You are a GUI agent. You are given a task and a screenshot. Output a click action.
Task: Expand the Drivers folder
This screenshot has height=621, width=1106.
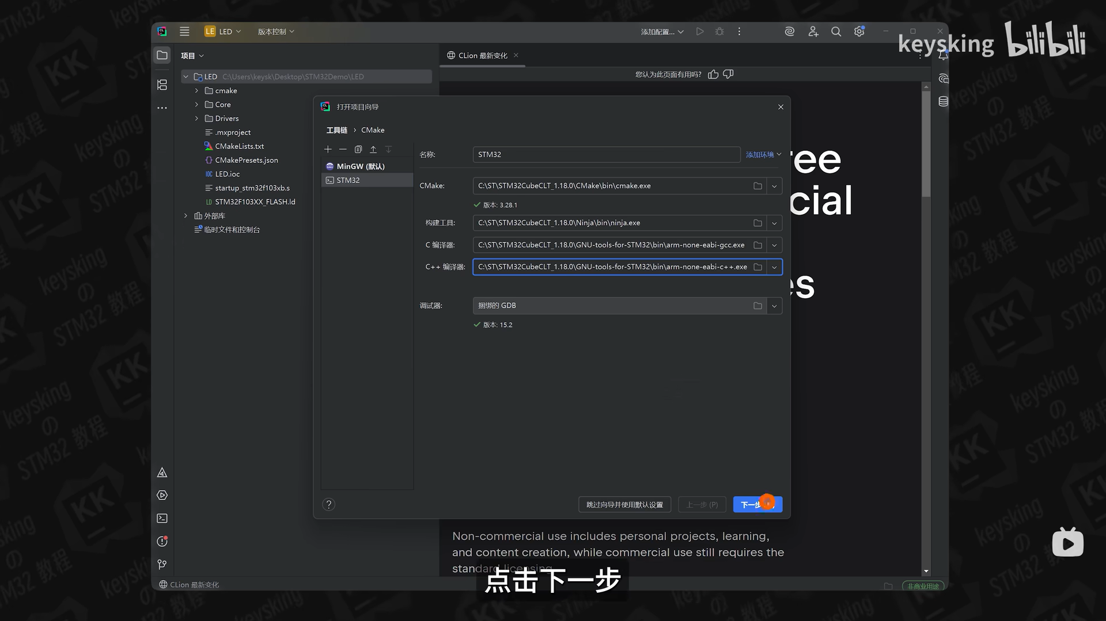click(196, 118)
